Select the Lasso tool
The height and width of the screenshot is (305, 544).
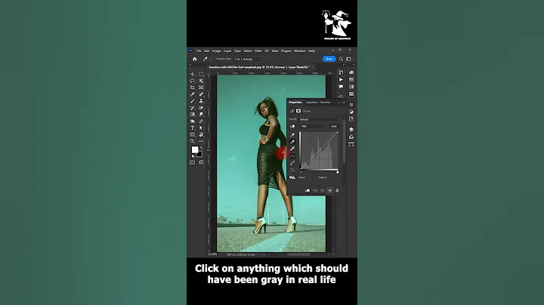[x=193, y=81]
